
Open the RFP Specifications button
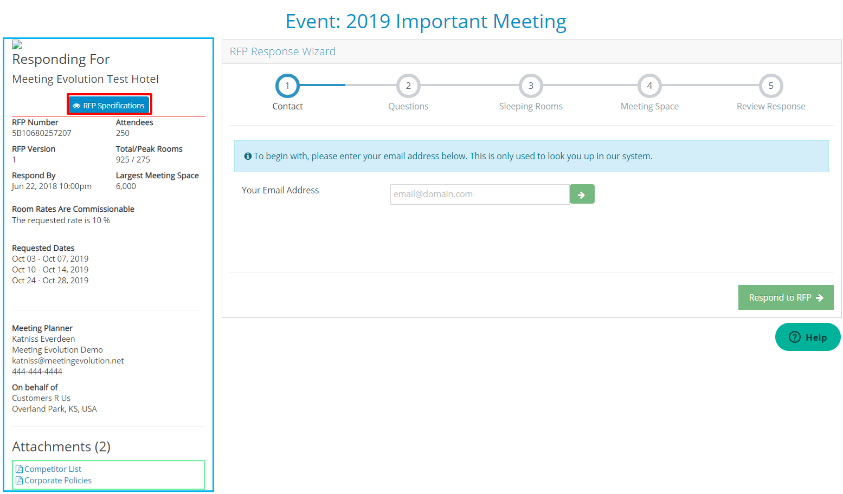pos(110,106)
